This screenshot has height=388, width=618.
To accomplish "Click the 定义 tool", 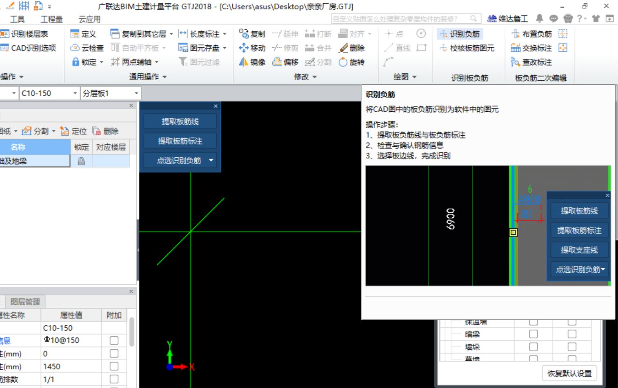I will (83, 34).
